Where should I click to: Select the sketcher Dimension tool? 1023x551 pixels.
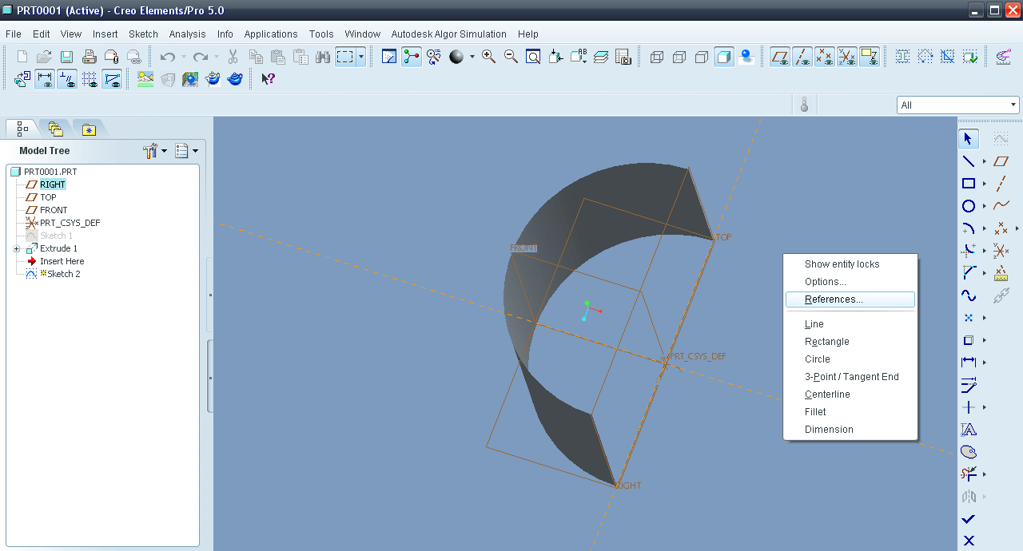point(969,363)
